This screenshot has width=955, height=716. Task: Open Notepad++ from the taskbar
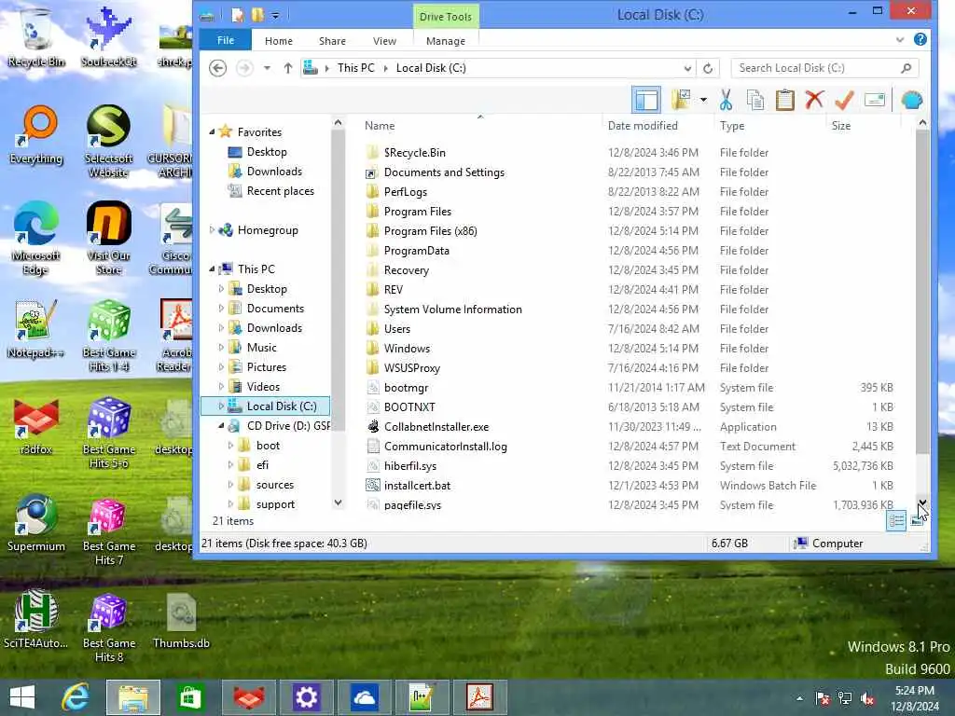(422, 697)
